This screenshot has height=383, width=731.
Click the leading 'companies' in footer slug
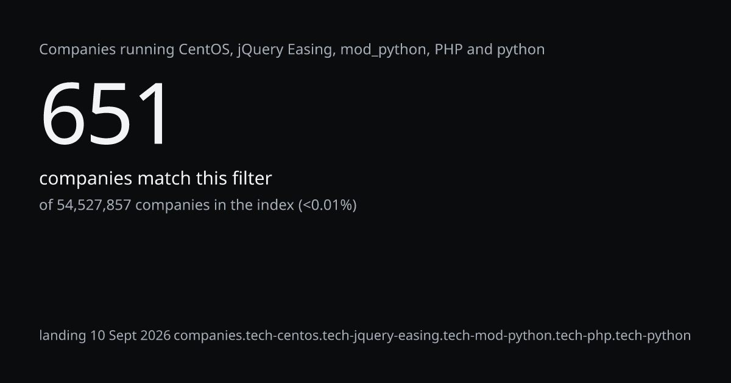pos(207,336)
